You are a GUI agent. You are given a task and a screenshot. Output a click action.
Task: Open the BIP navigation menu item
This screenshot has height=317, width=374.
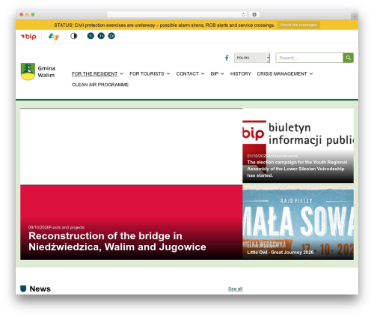[x=215, y=73]
